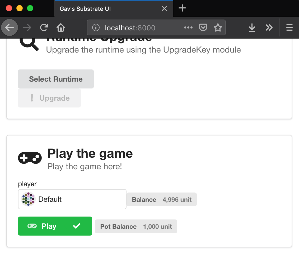This screenshot has width=299, height=253.
Task: Open the Firefox hamburger menu
Action: (x=289, y=28)
